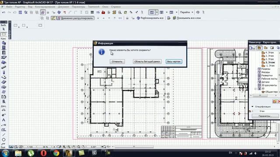280x157 pixels.
Task: Collapse the 3D node in Navigator
Action: pos(255,89)
